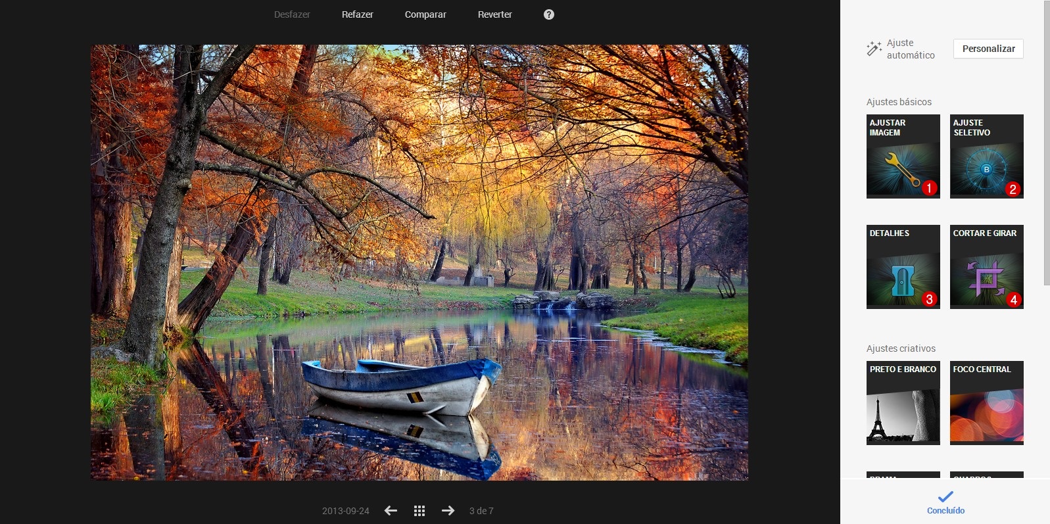Go to previous photo with left arrow

click(x=391, y=511)
